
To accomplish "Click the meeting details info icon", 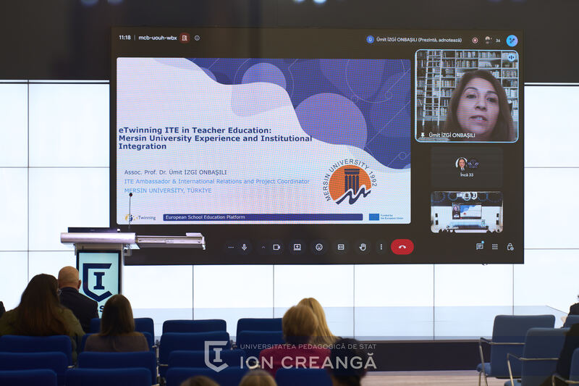I will 197,38.
